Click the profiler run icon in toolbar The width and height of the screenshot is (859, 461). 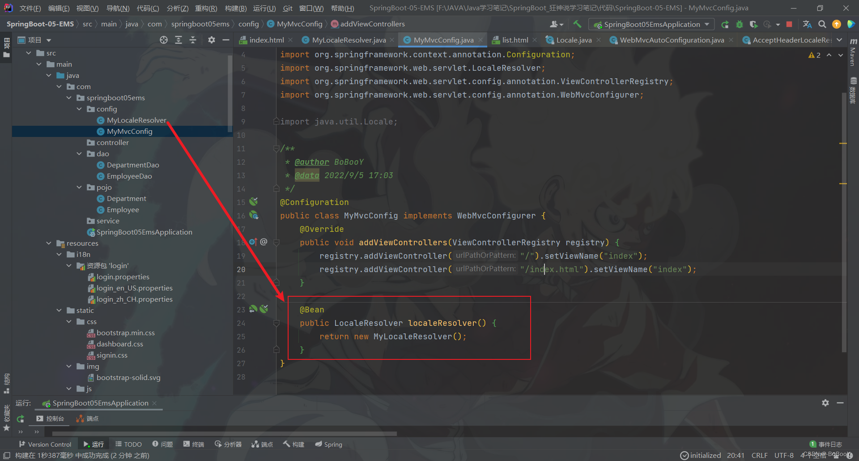click(x=767, y=24)
